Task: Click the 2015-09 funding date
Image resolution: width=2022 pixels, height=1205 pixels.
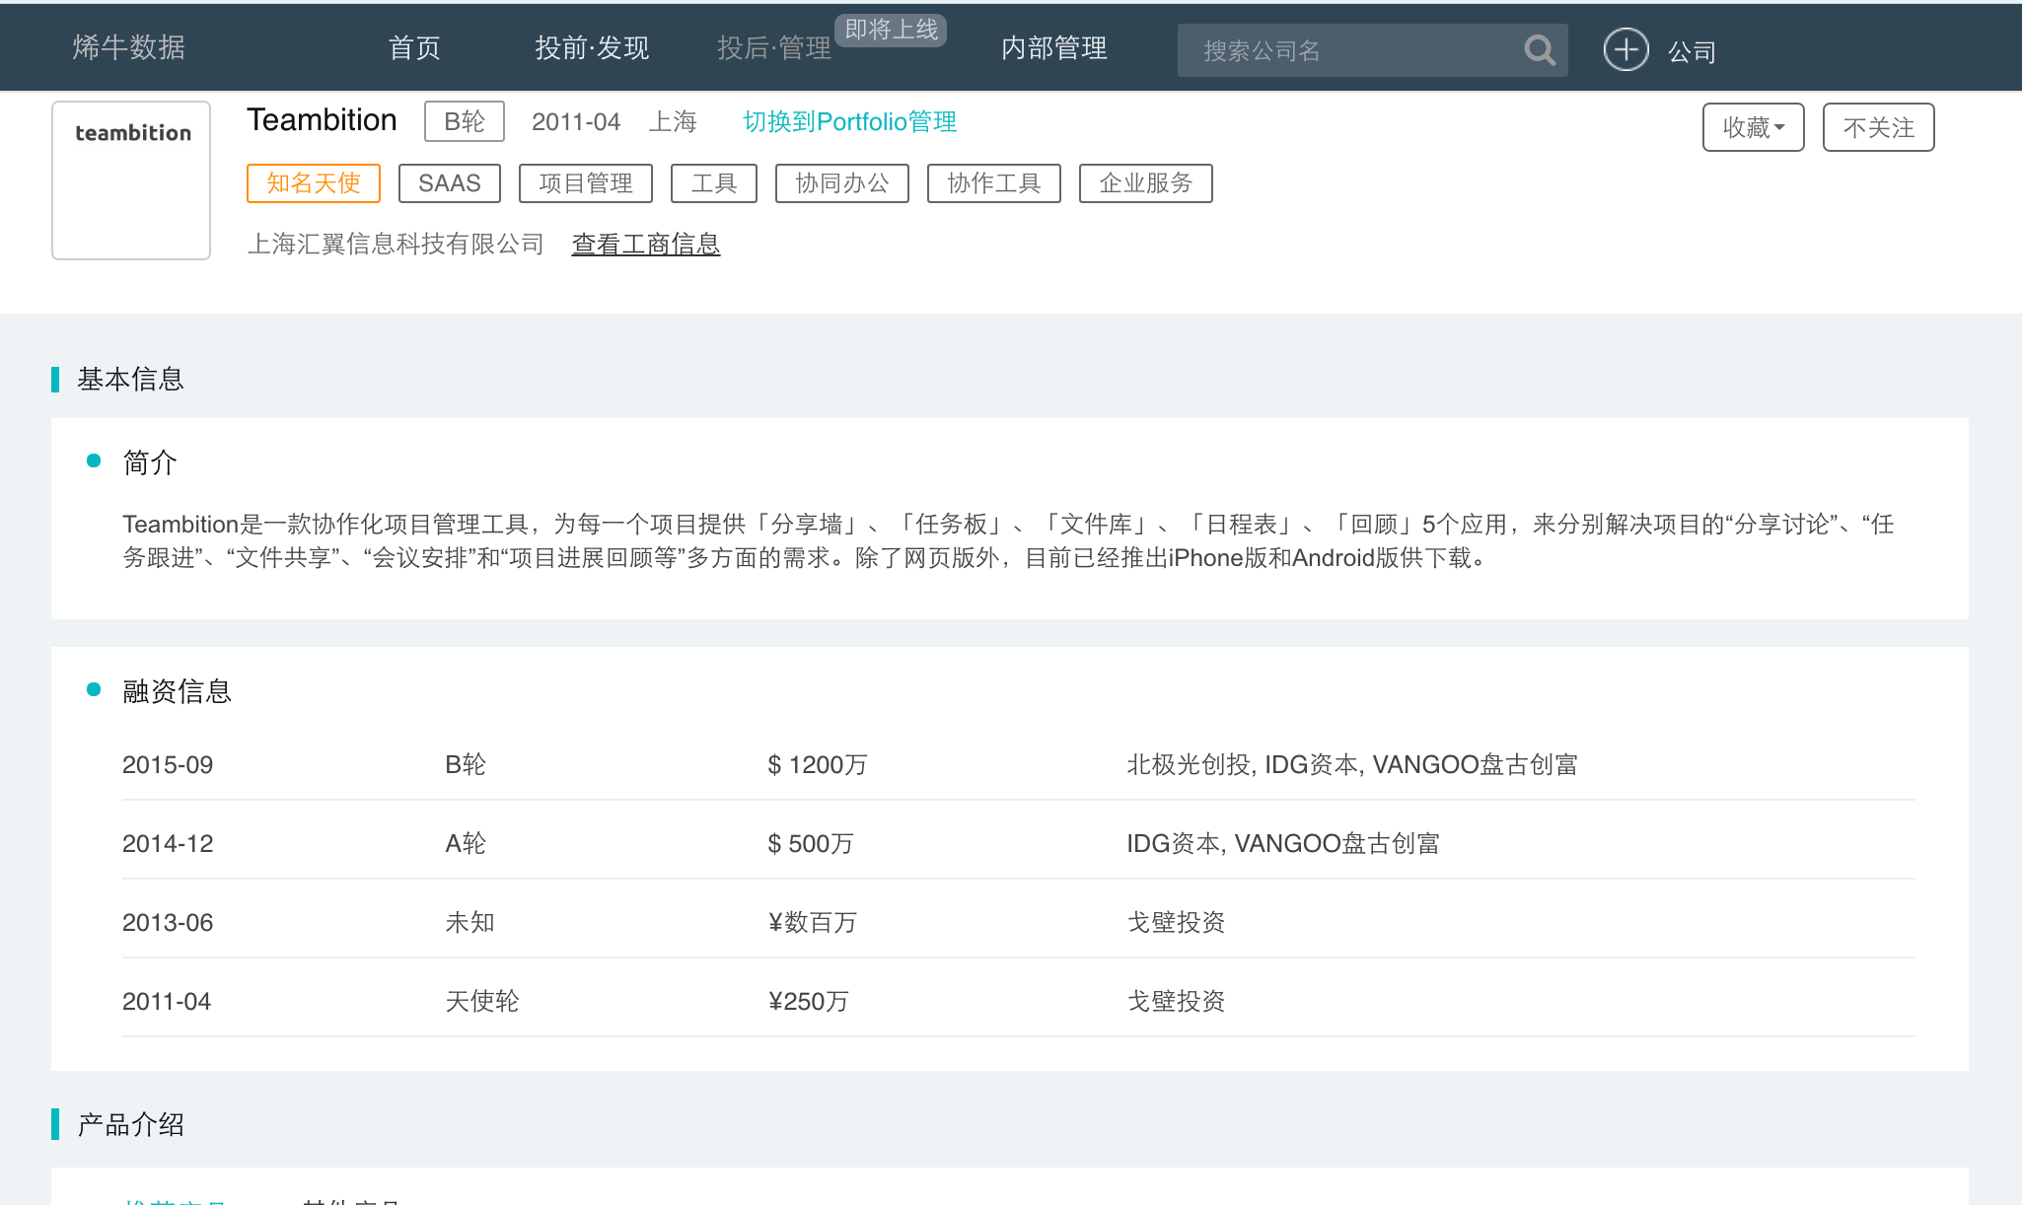Action: [x=168, y=764]
